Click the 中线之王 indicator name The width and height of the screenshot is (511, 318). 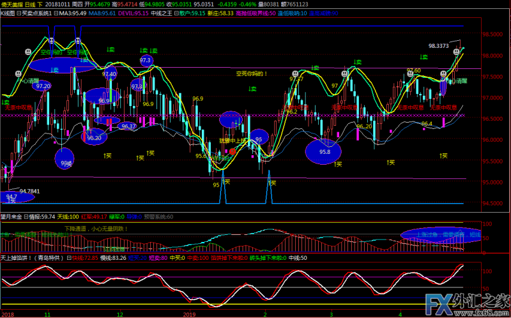pos(162,13)
